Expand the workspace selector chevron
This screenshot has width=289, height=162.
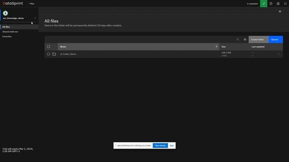[x=35, y=18]
